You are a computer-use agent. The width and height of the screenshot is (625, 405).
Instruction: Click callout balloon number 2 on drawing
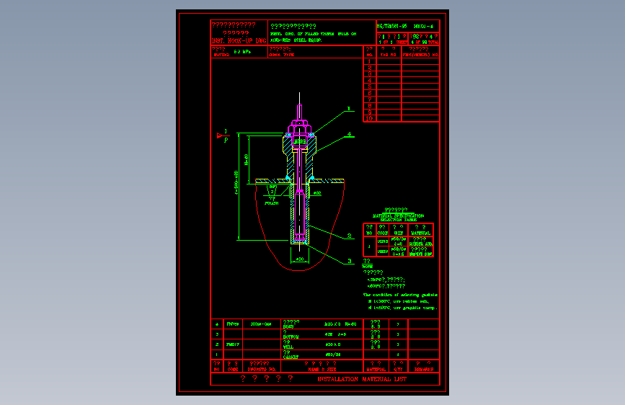click(x=349, y=236)
